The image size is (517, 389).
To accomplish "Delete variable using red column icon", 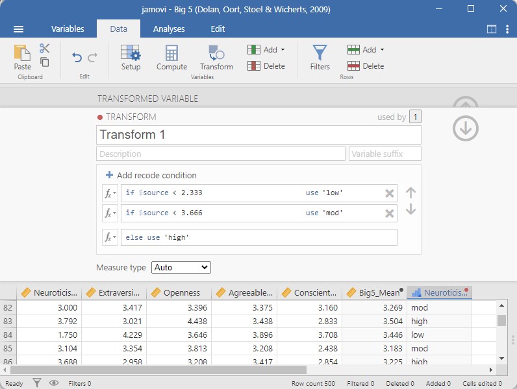I will (x=253, y=66).
